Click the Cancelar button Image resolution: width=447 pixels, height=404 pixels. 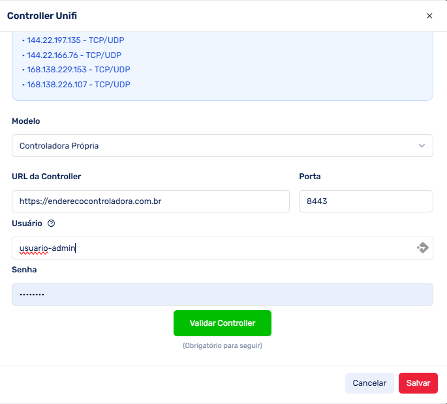tap(369, 383)
